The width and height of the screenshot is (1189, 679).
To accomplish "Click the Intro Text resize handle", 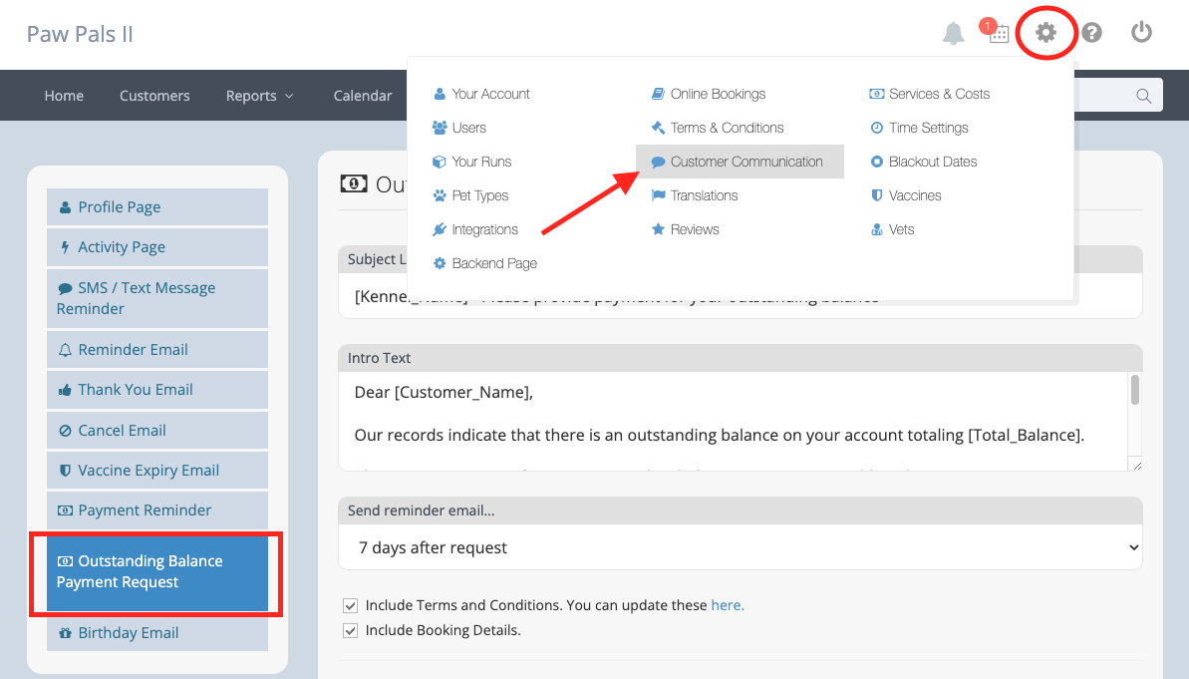I will coord(1137,465).
